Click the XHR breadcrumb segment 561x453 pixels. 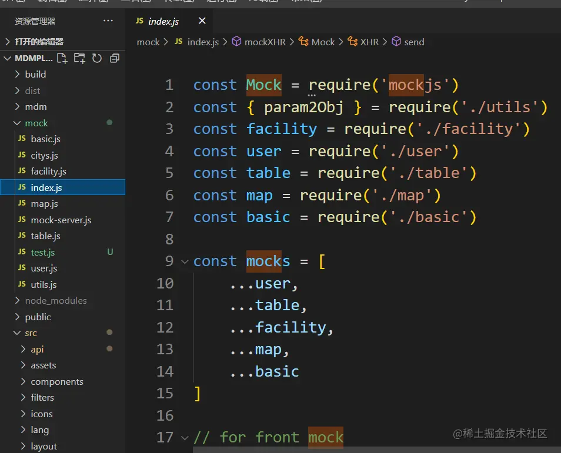pos(369,42)
